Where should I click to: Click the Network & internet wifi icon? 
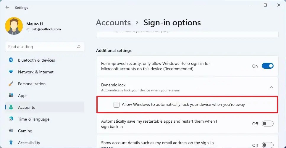11,72
